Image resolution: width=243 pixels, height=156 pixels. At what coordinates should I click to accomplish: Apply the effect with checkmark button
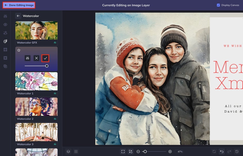[45, 58]
